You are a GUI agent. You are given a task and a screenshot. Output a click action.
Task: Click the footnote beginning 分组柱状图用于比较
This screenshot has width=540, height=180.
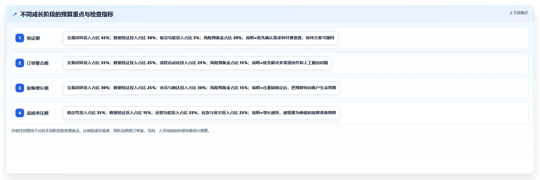111,131
